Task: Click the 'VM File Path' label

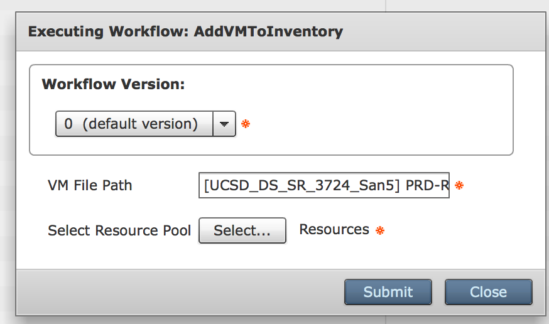Action: (x=90, y=185)
